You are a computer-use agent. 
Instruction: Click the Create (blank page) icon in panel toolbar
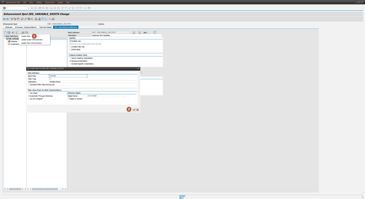(x=5, y=32)
